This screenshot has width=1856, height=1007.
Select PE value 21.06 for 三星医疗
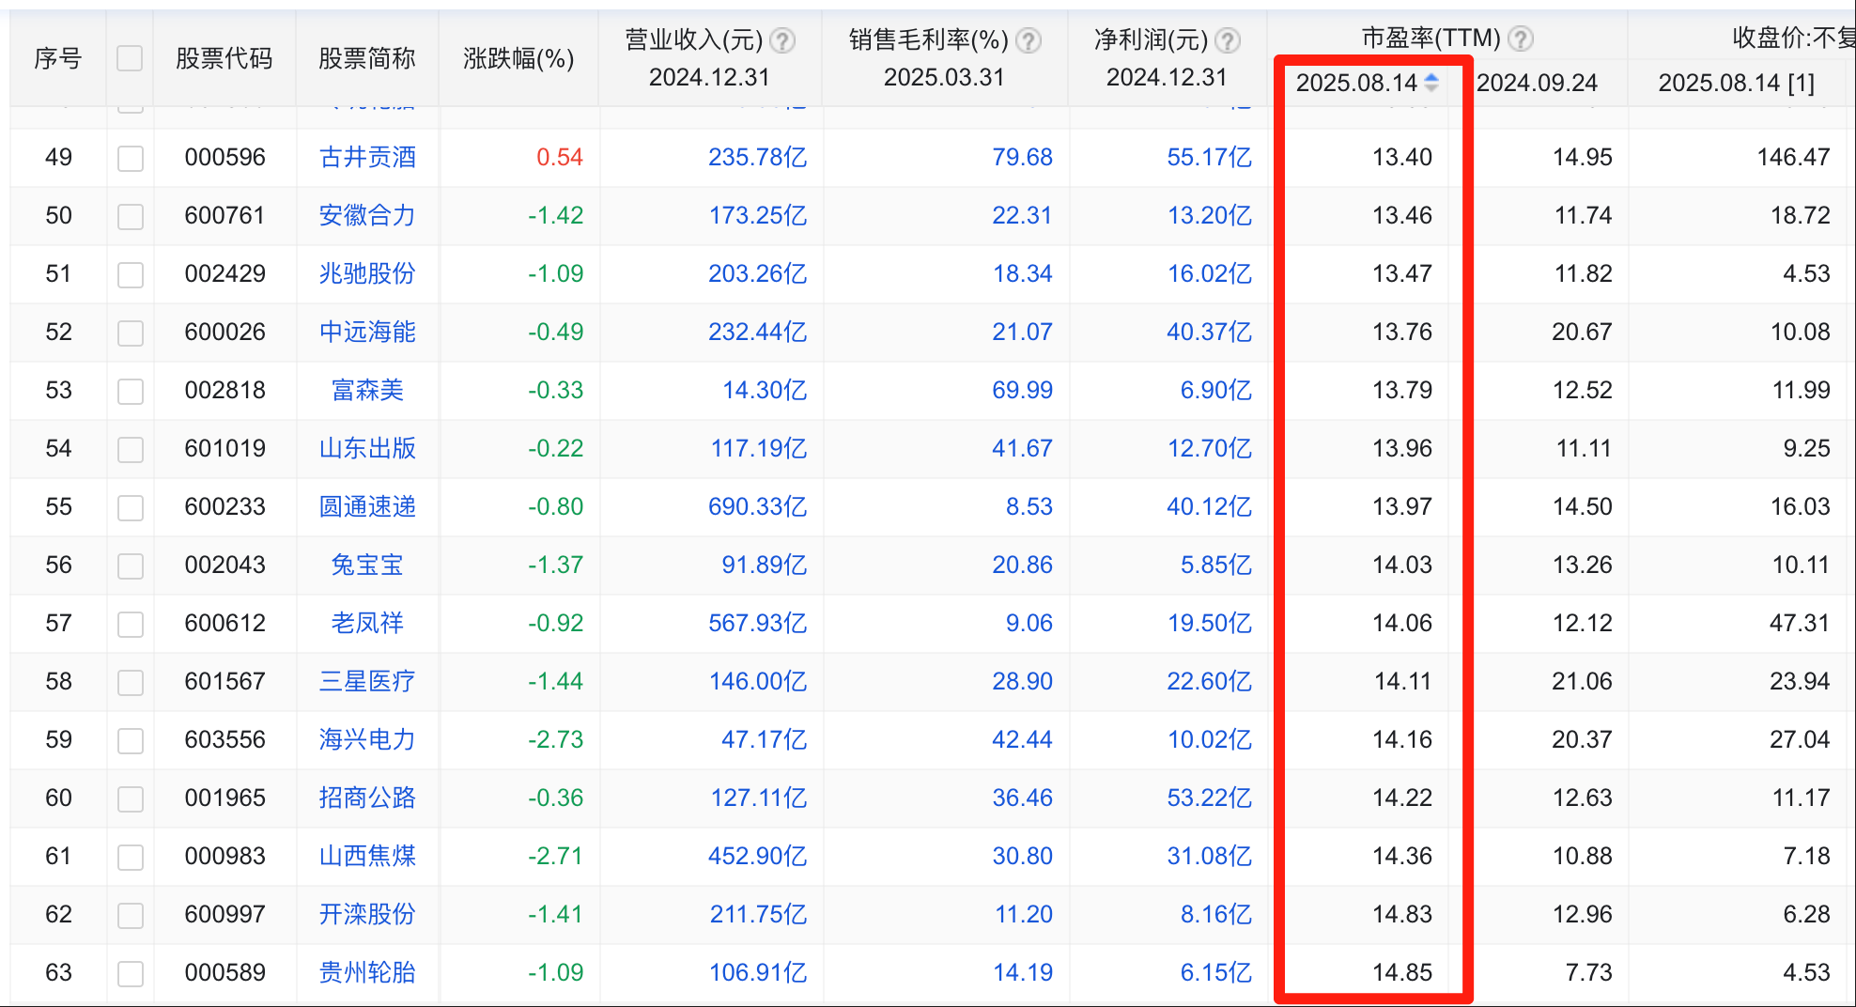[1582, 681]
